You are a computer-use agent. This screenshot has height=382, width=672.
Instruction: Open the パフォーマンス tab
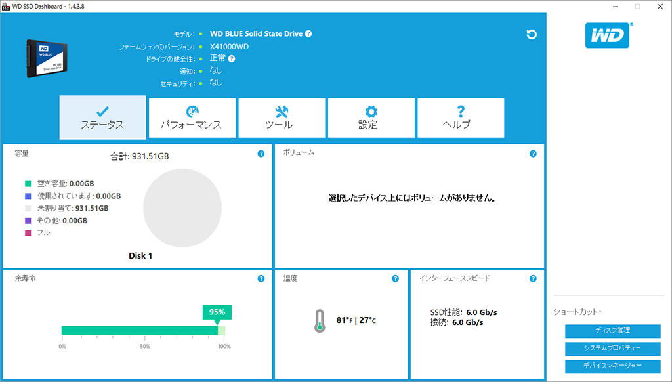(x=192, y=118)
